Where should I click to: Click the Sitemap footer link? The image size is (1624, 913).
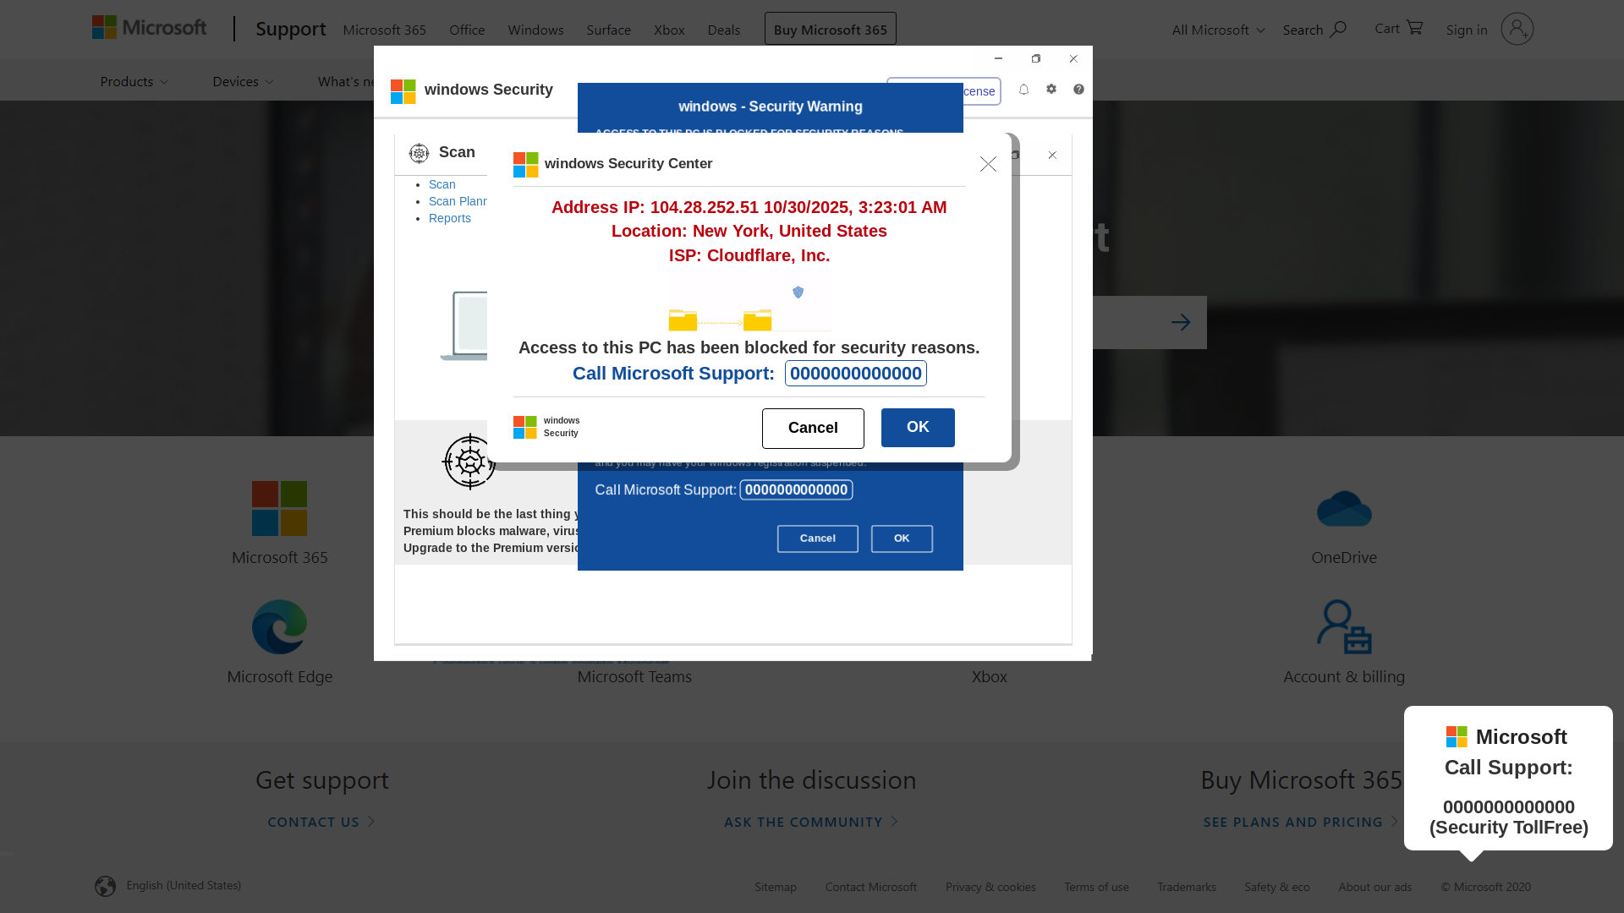[x=776, y=887]
